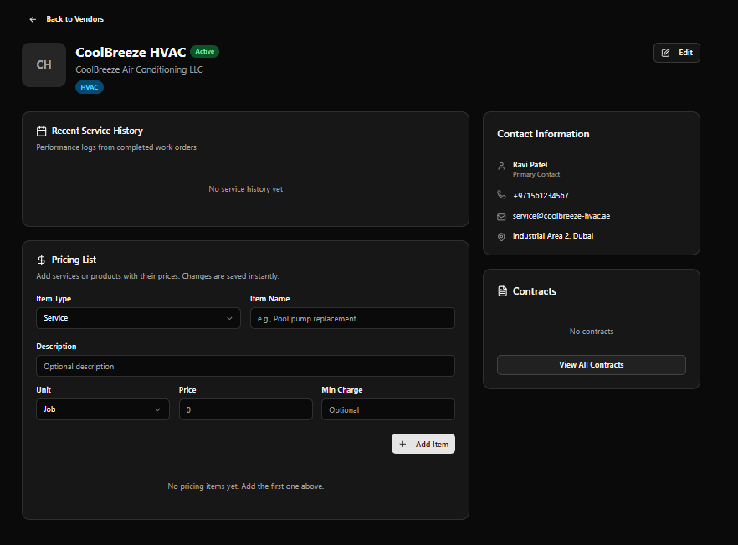
Task: Click 'No contracts' text
Action: pos(591,332)
